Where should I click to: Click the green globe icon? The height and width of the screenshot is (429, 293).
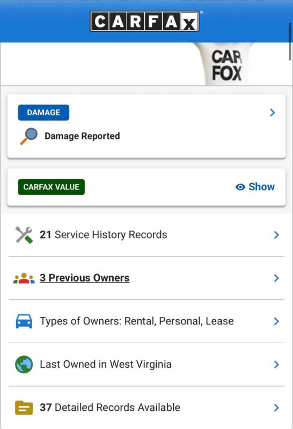tap(24, 365)
